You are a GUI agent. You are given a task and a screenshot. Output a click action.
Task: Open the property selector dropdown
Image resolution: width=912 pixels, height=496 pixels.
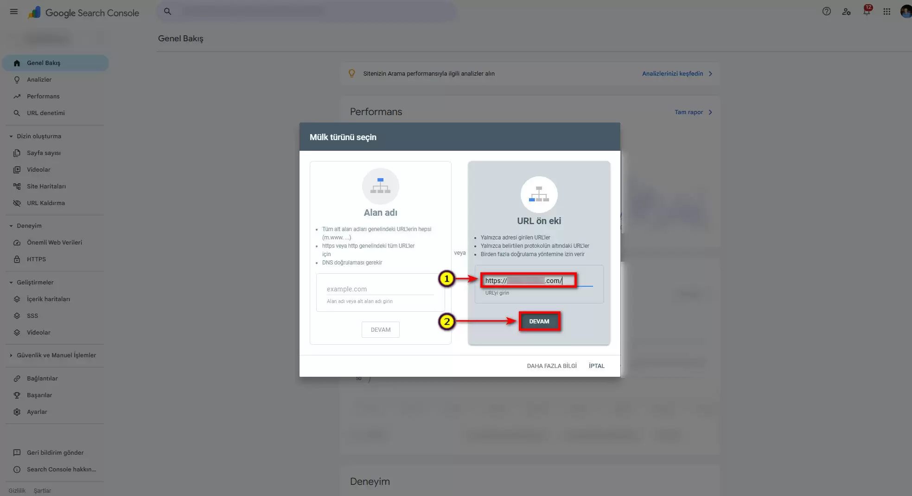point(58,39)
